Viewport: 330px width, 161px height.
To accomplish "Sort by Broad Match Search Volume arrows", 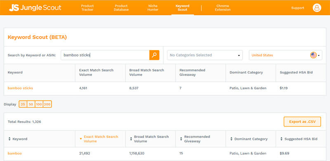I will pyautogui.click(x=131, y=139).
